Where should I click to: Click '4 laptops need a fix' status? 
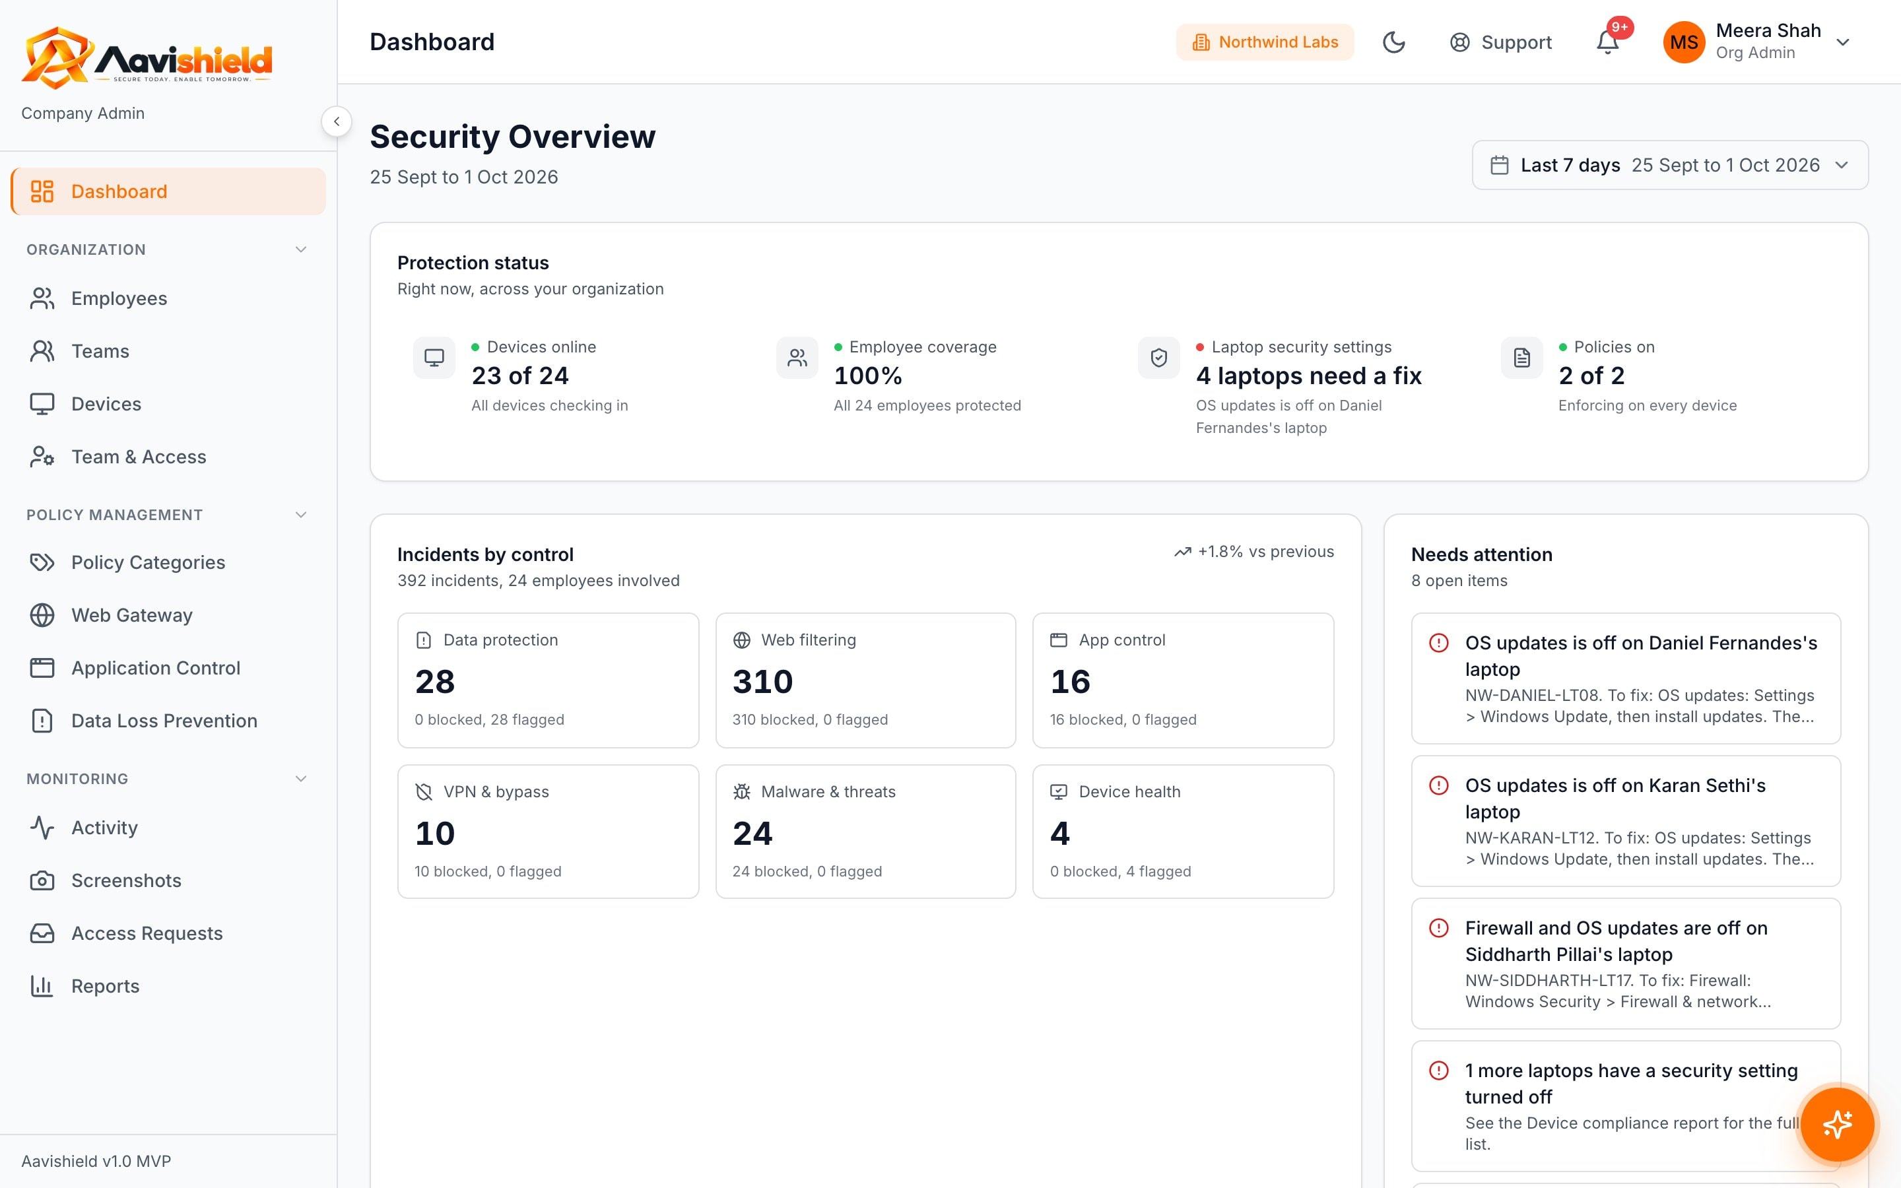tap(1309, 376)
